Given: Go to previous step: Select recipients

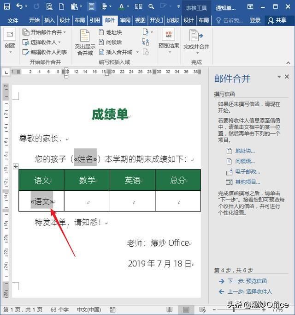Looking at the screenshot, I should point(250,291).
